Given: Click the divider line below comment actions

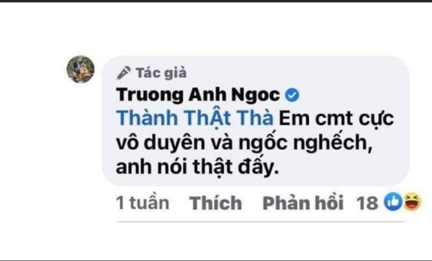Looking at the screenshot, I should pos(262,221).
